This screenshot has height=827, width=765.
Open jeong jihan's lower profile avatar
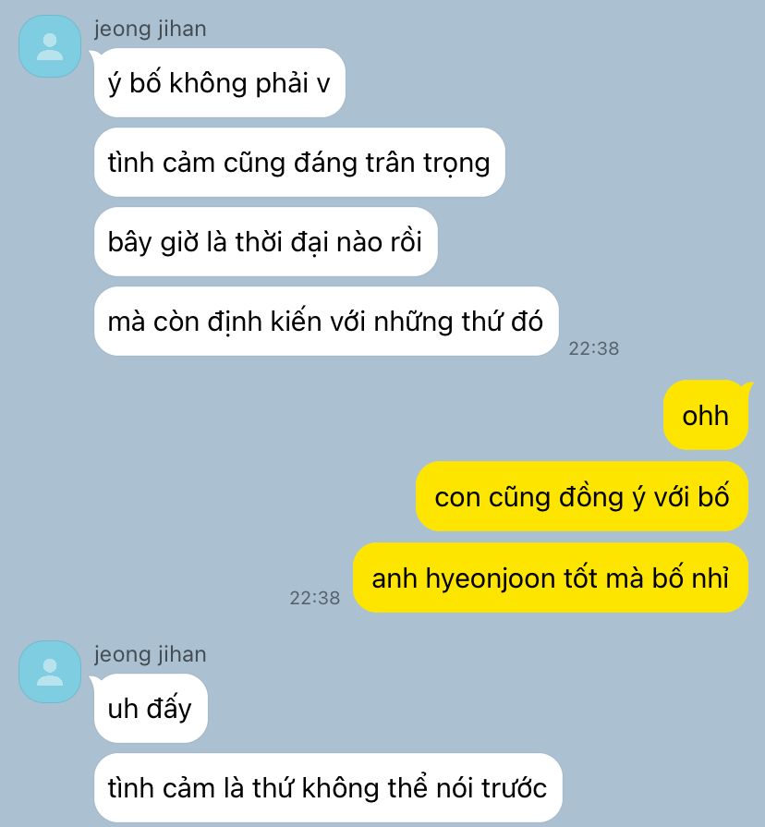[x=50, y=672]
